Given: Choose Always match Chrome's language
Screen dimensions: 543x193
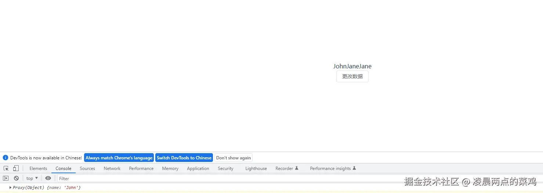Looking at the screenshot, I should coord(119,158).
